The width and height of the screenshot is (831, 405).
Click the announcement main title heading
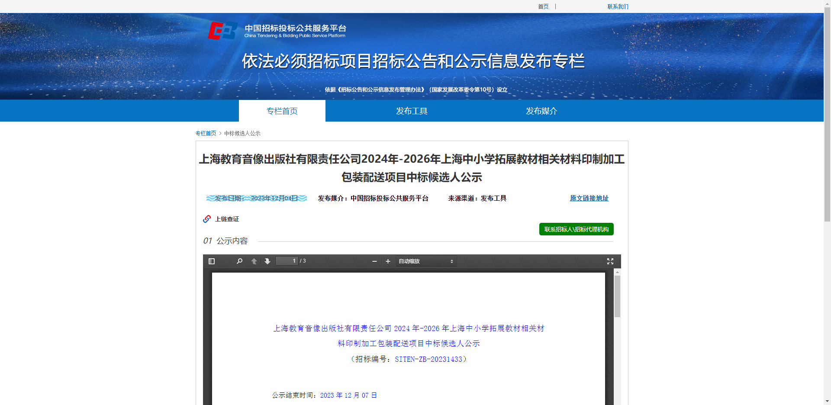click(412, 168)
